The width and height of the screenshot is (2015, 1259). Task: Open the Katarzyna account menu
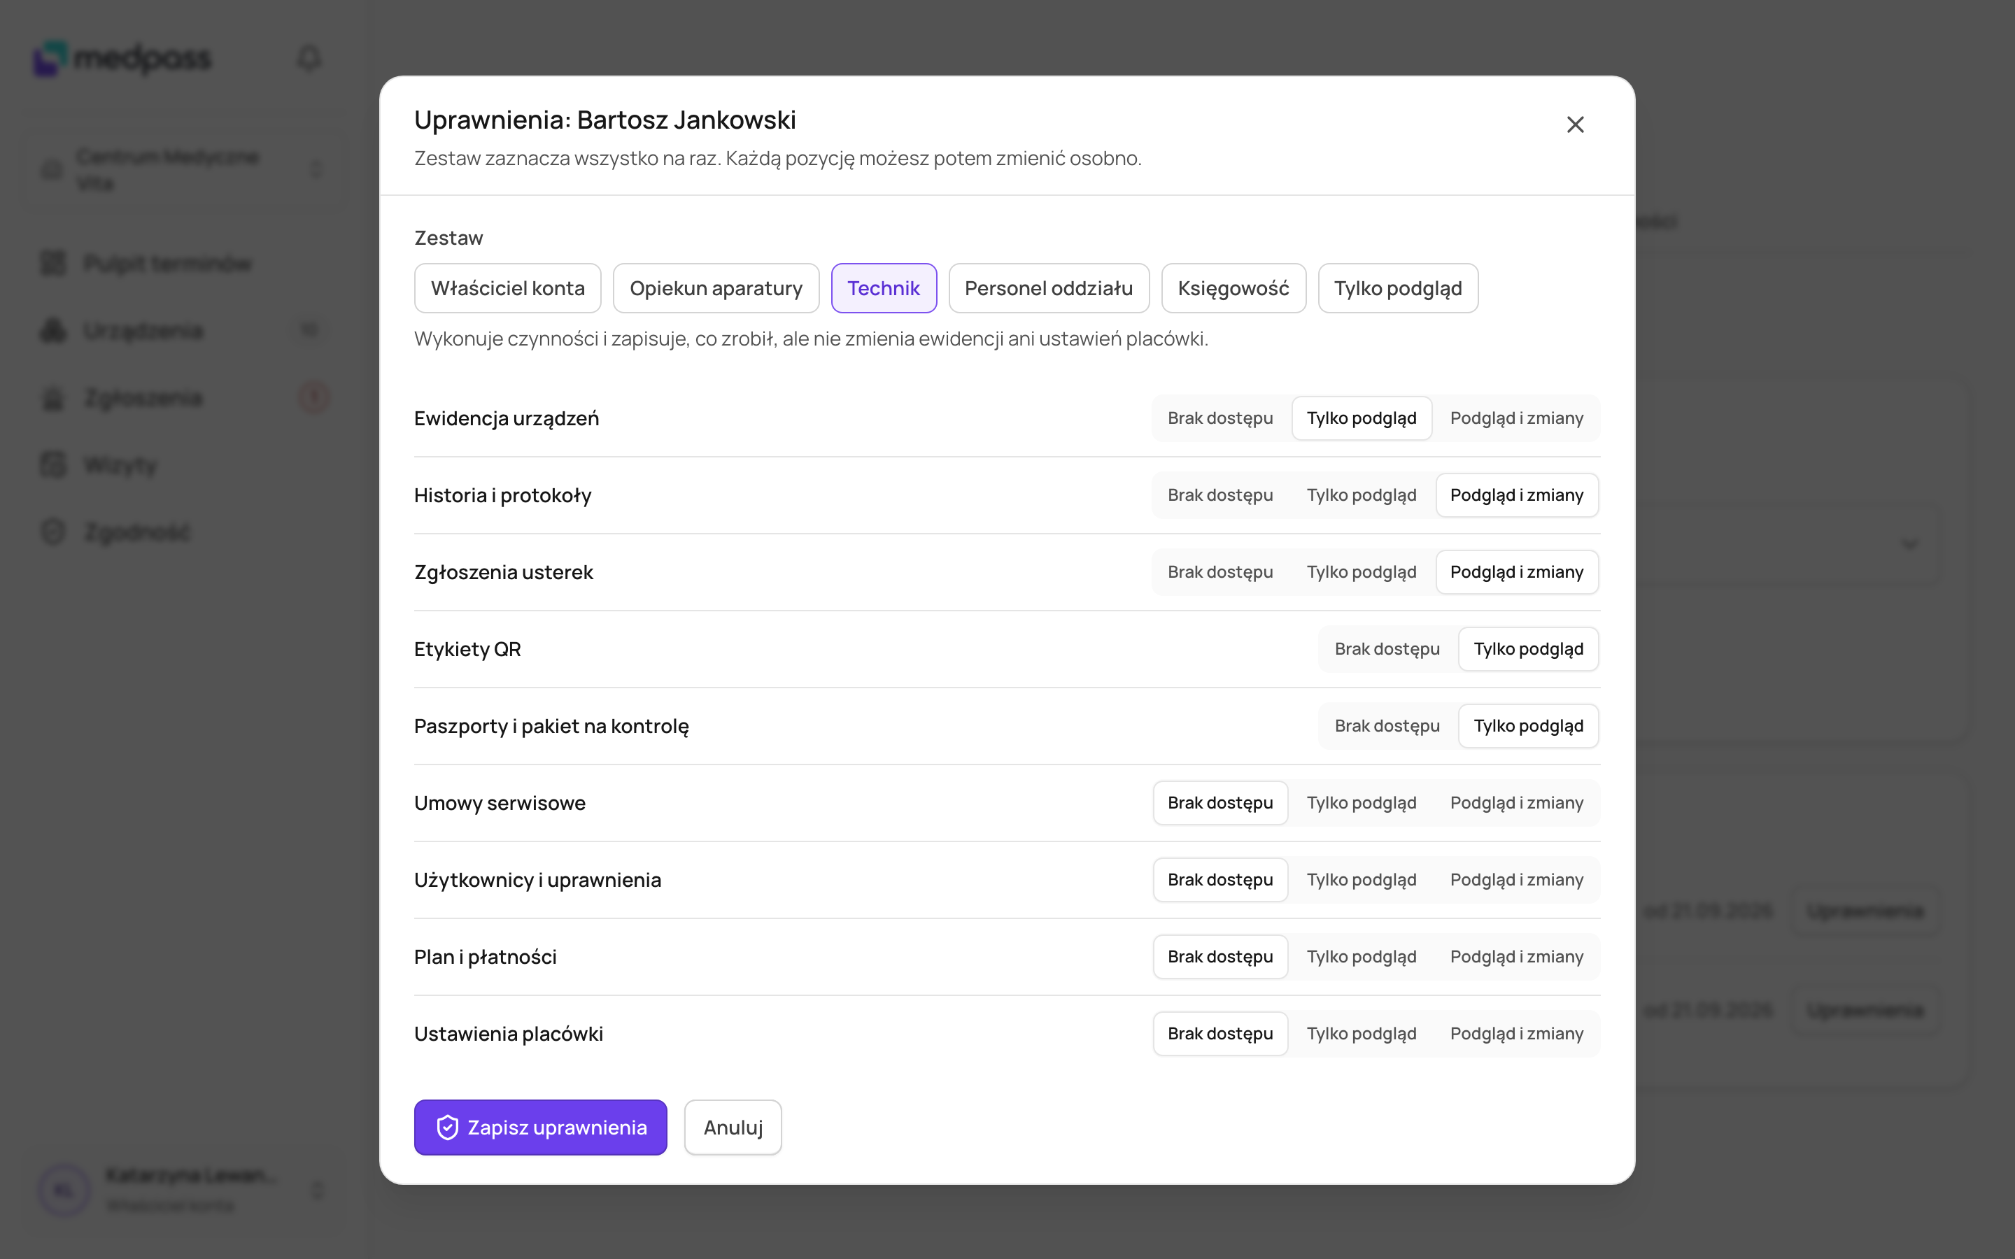tap(185, 1190)
